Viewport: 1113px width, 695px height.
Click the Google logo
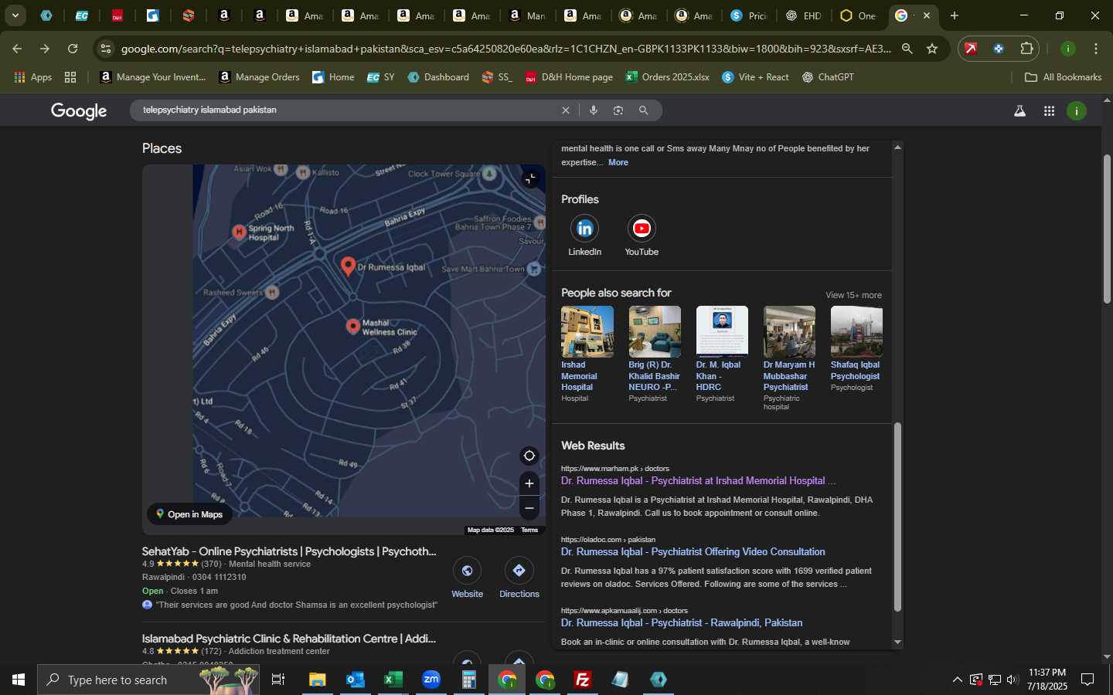click(x=79, y=111)
